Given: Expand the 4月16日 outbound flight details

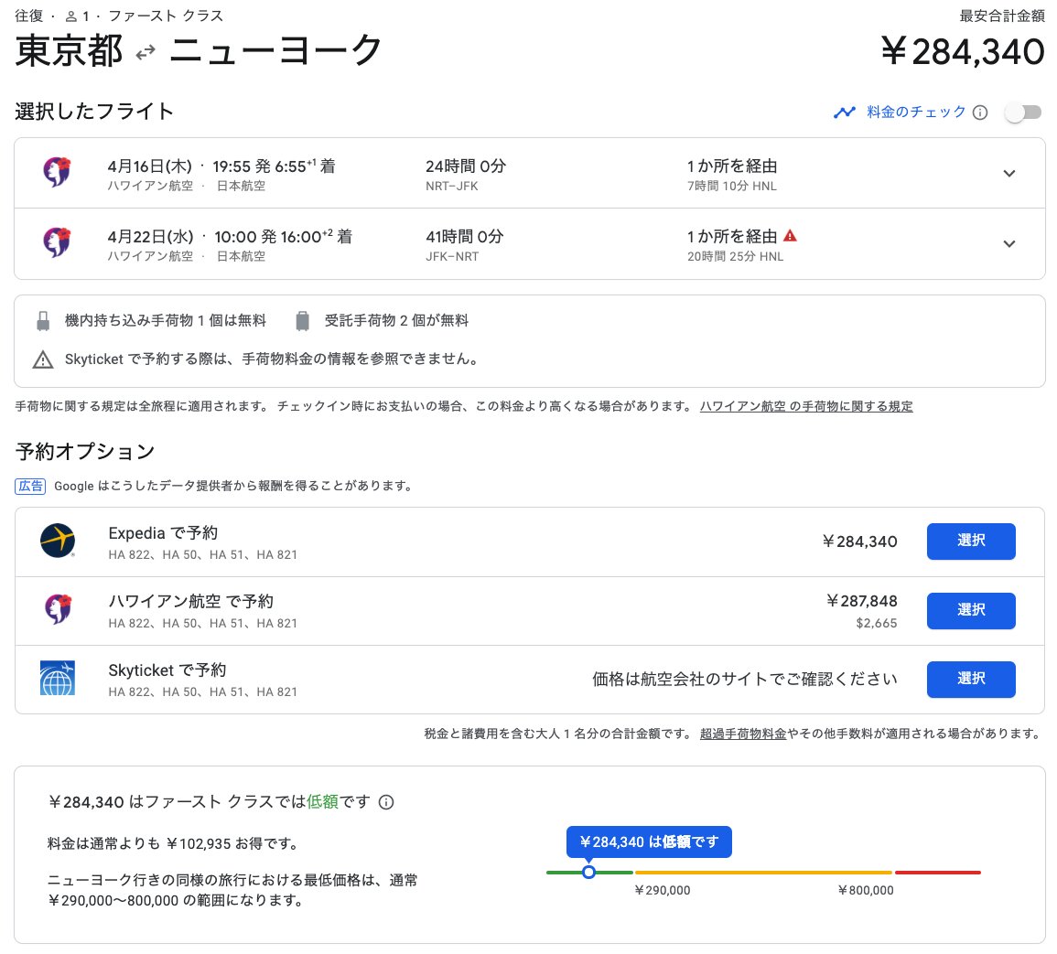Looking at the screenshot, I should [x=1009, y=173].
